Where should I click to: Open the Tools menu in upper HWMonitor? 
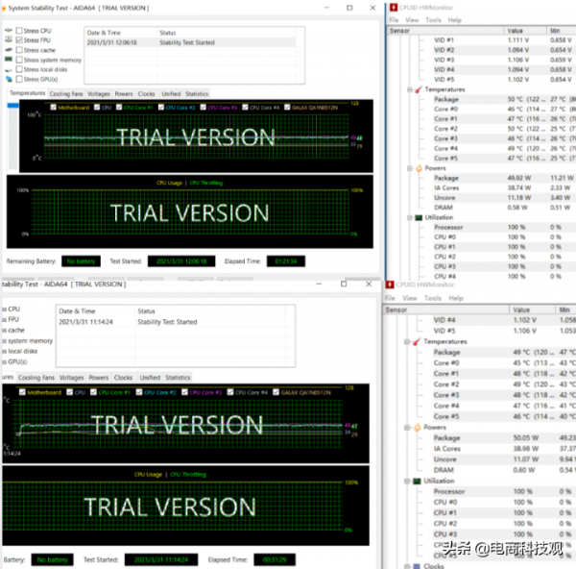(x=433, y=19)
